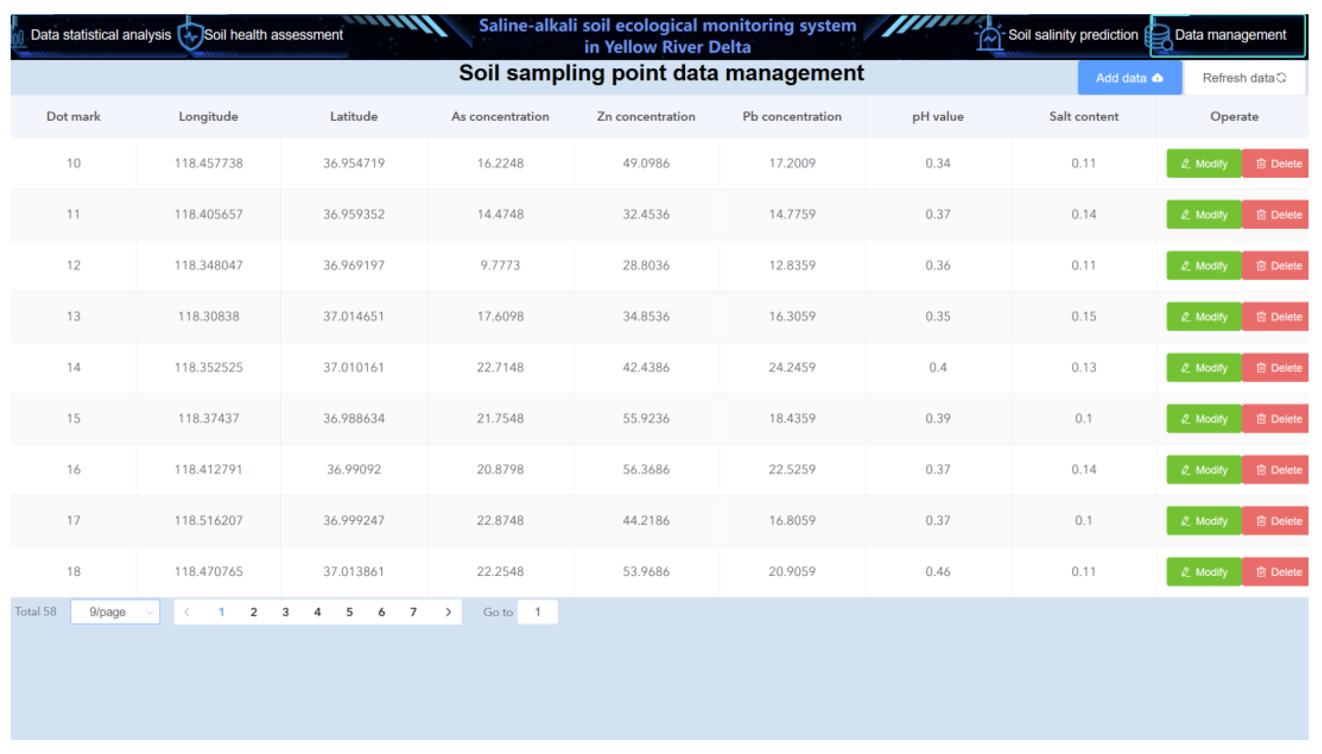Open the Data statistical analysis tab
Viewport: 1322px width, 754px height.
pos(100,35)
